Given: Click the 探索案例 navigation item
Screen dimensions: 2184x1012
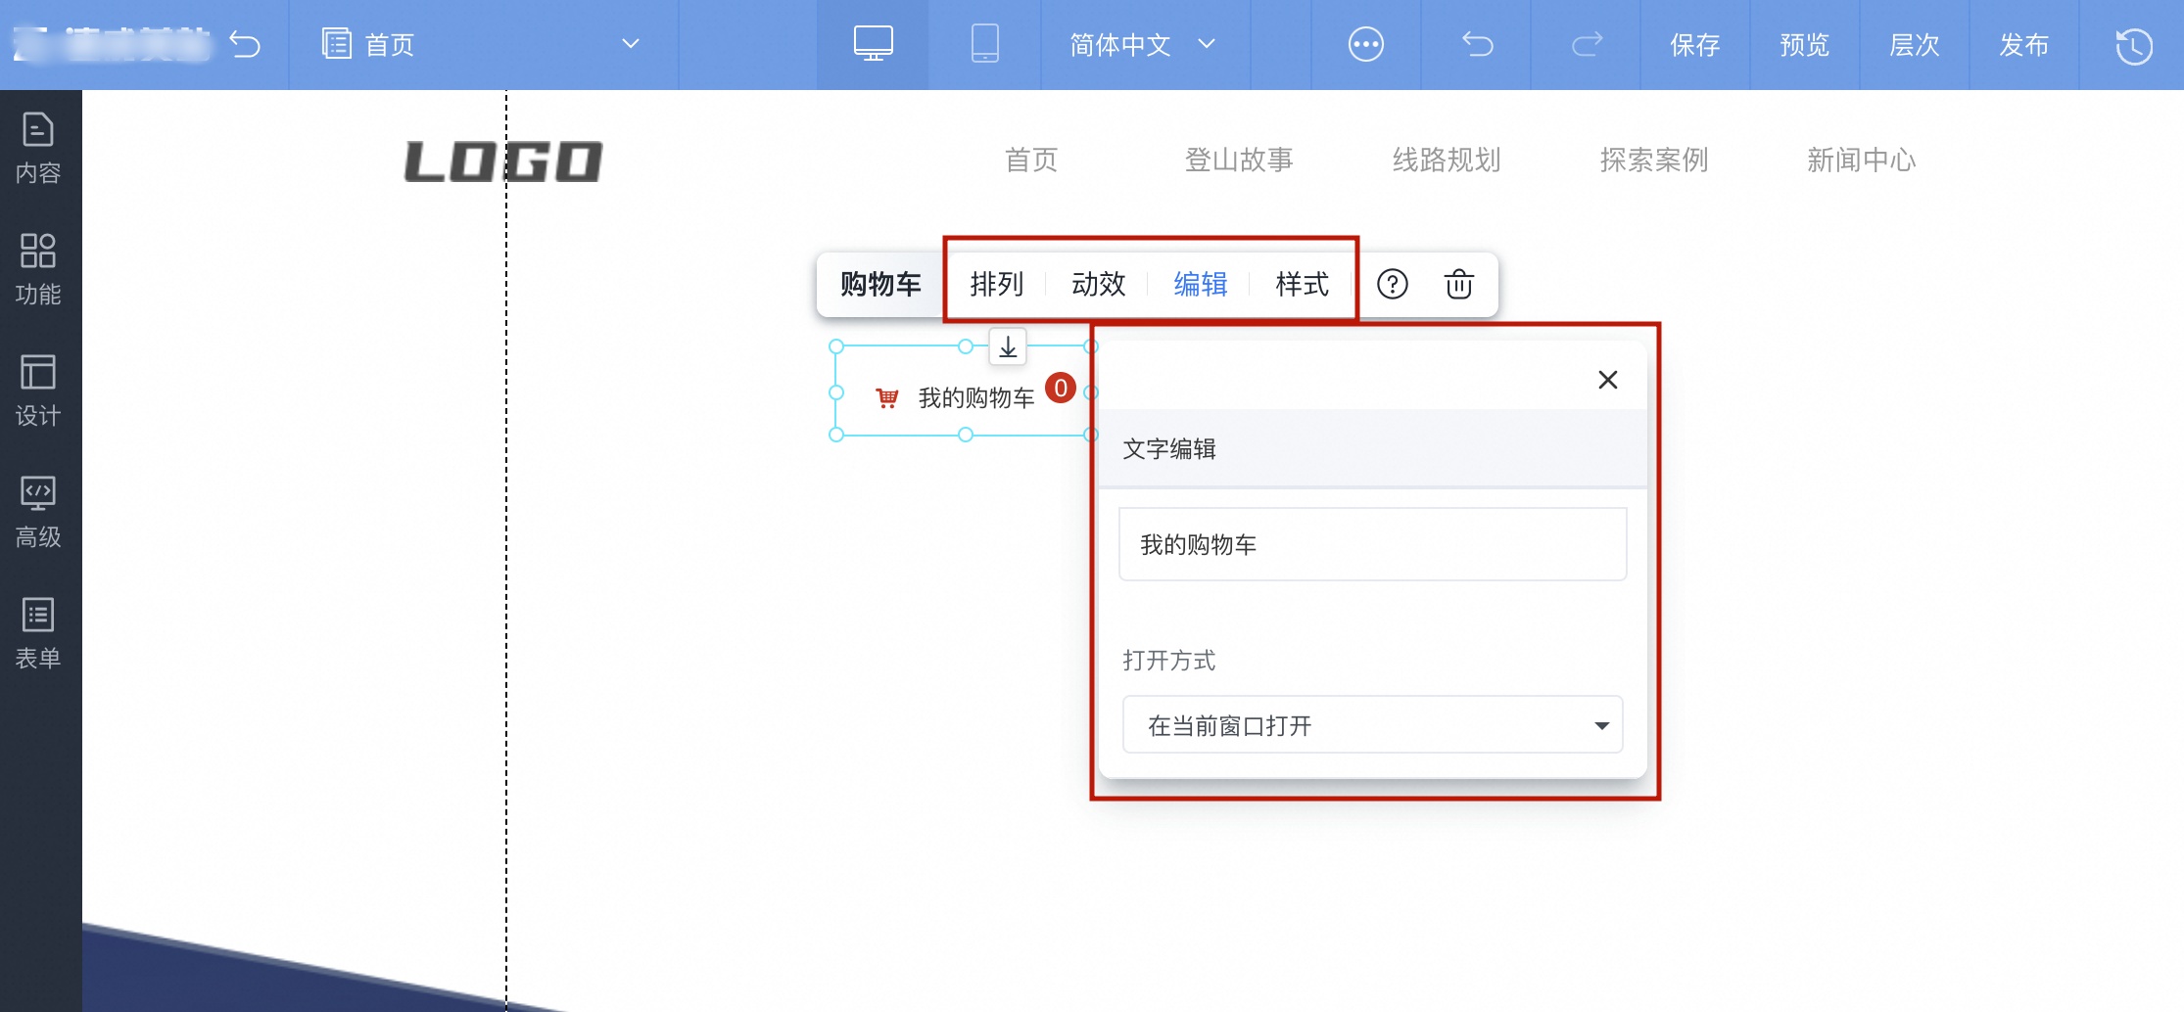Looking at the screenshot, I should click(x=1654, y=160).
